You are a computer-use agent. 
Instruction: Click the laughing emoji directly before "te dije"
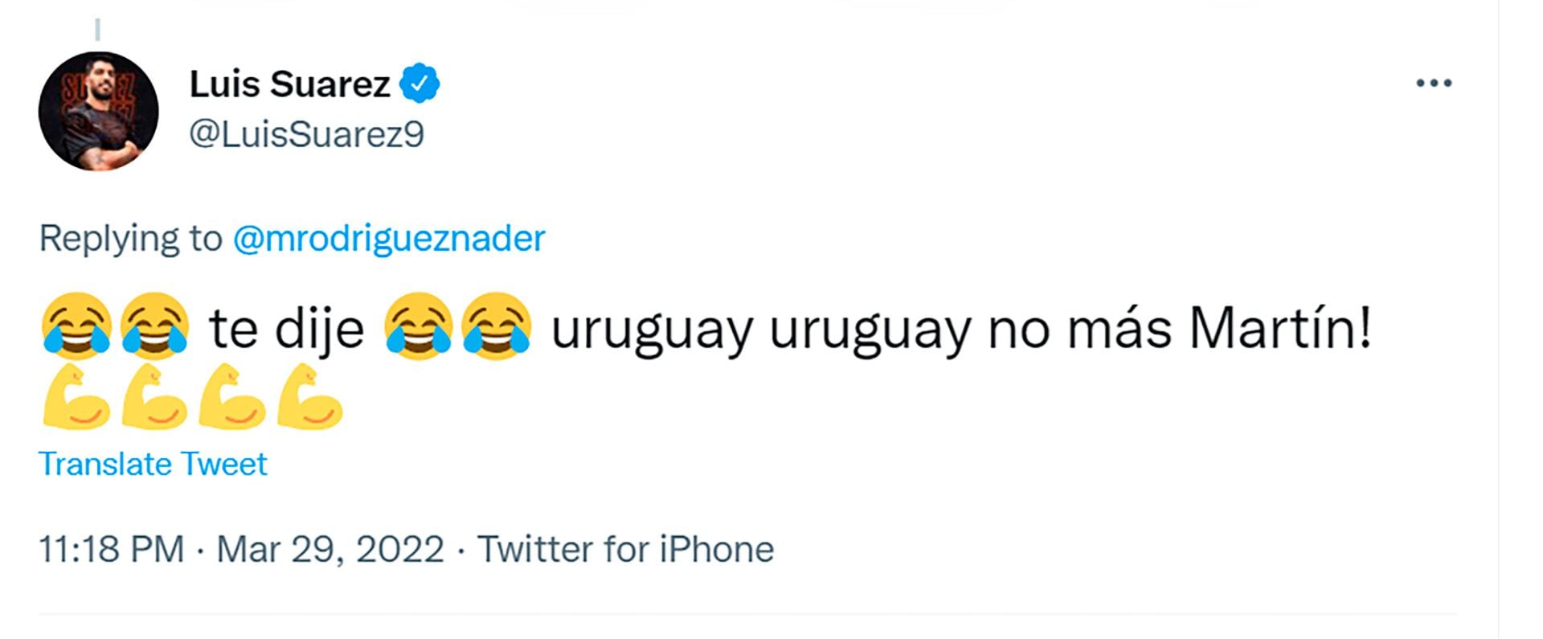[154, 326]
